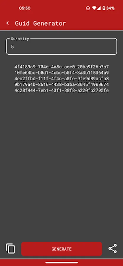Tap the cellular signal status icon
123x266 pixels.
click(x=99, y=8)
